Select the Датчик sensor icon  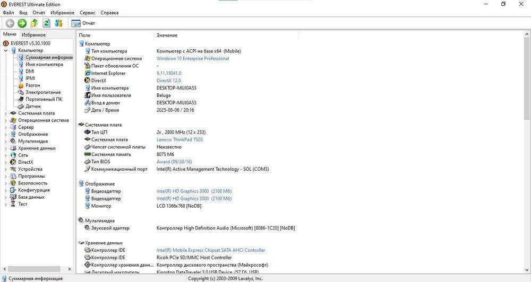pos(21,106)
